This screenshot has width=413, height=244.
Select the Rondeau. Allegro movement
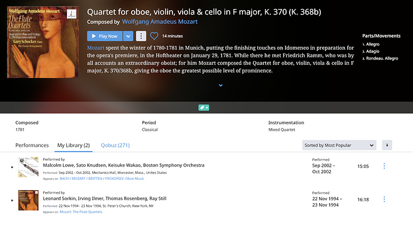(382, 58)
